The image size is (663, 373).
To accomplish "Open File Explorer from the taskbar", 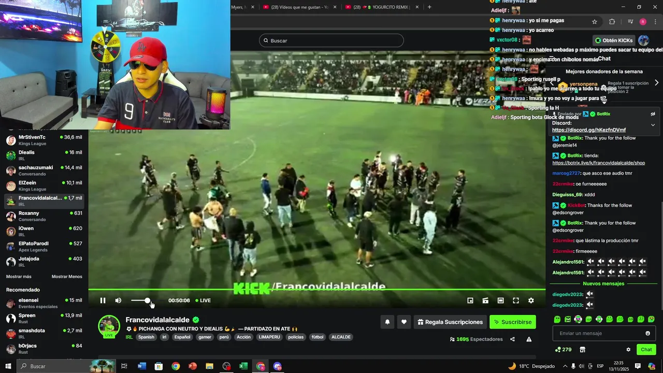I will (209, 366).
